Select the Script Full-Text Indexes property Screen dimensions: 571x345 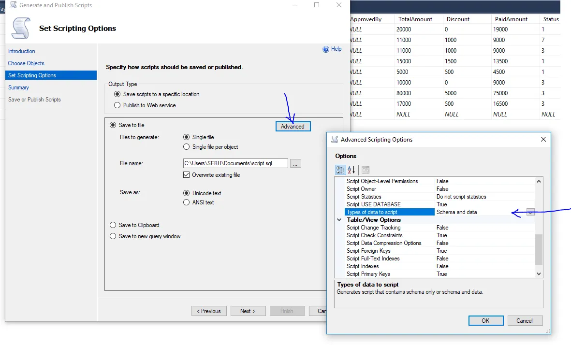[x=439, y=259]
